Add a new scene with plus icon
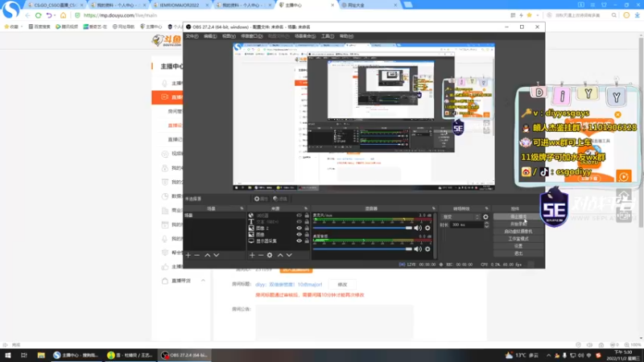The width and height of the screenshot is (644, 362). pyautogui.click(x=188, y=255)
